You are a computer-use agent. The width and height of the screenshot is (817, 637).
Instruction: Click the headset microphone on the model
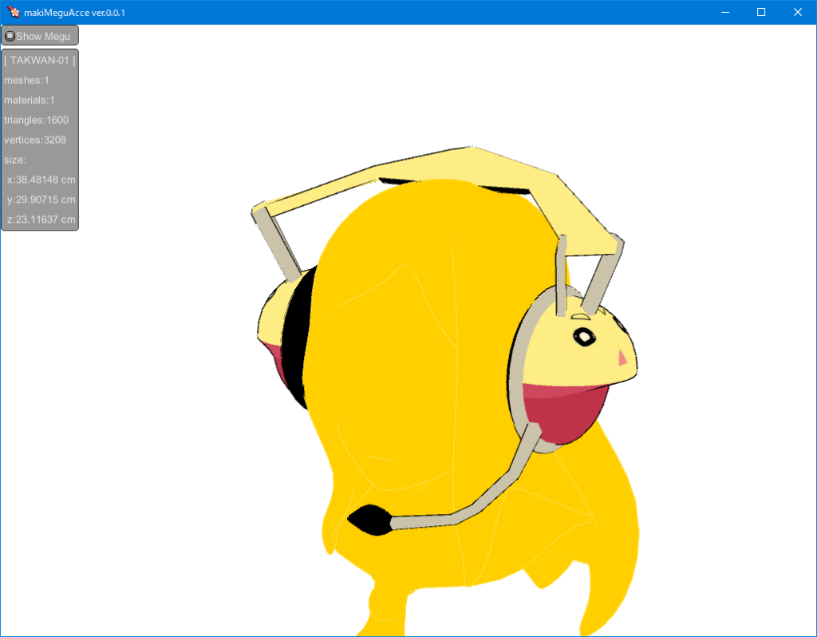(x=370, y=520)
